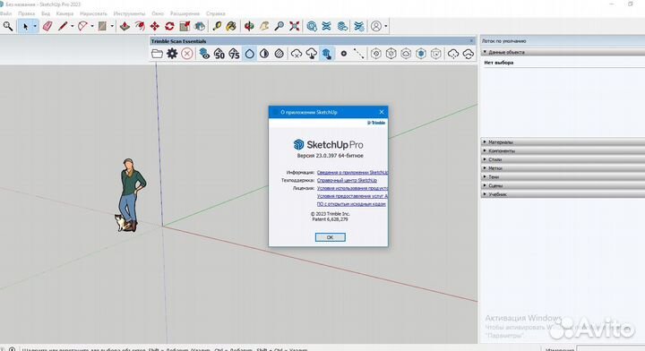Screen dimensions: 645x351
Task: Click the point cloud eye visibility icon
Action: [204, 54]
